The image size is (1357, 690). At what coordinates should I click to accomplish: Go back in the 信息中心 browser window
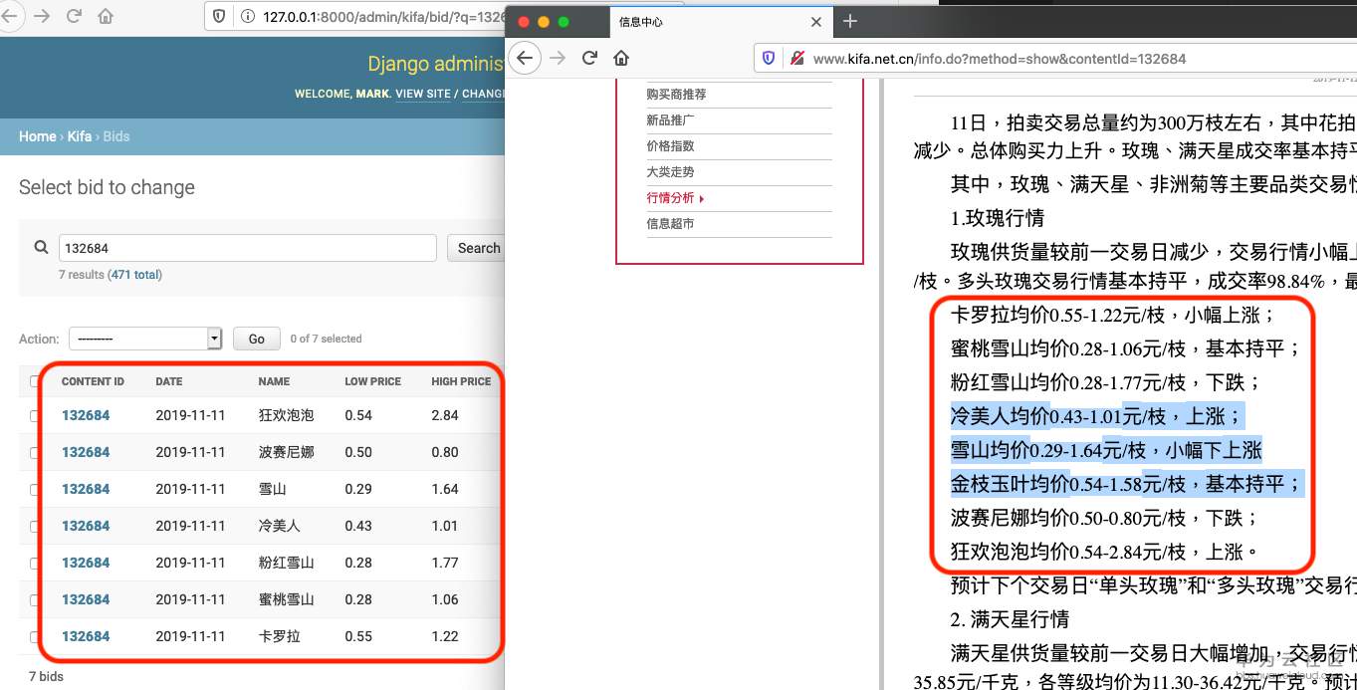(x=525, y=58)
